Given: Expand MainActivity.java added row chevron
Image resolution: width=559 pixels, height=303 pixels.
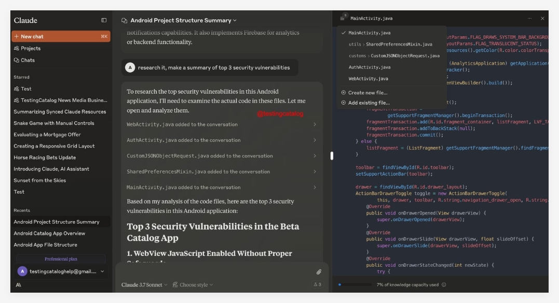Looking at the screenshot, I should (315, 187).
